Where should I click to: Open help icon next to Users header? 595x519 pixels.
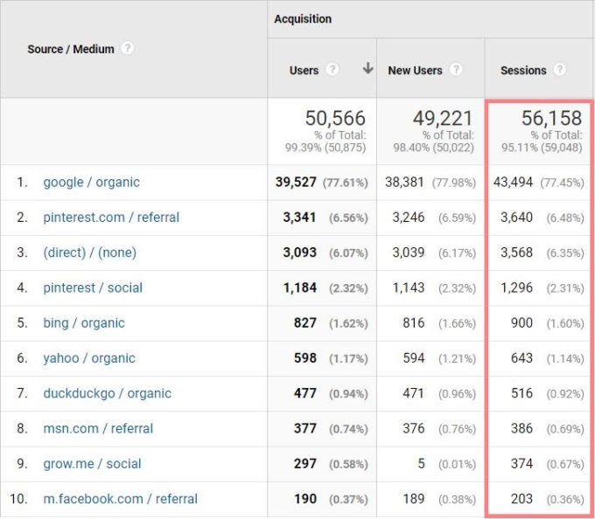332,70
